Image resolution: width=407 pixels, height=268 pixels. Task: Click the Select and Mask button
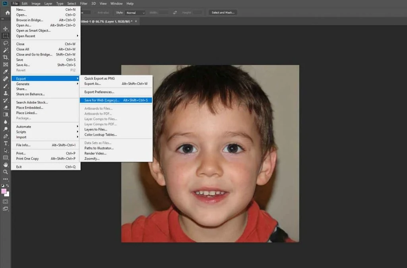click(223, 12)
